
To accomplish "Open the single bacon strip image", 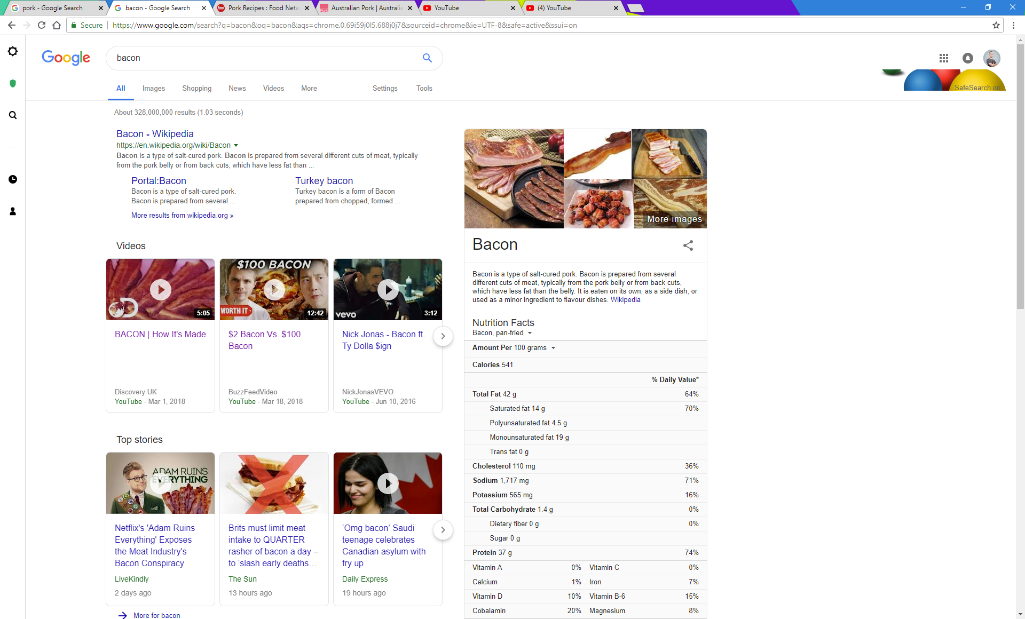I will [597, 154].
